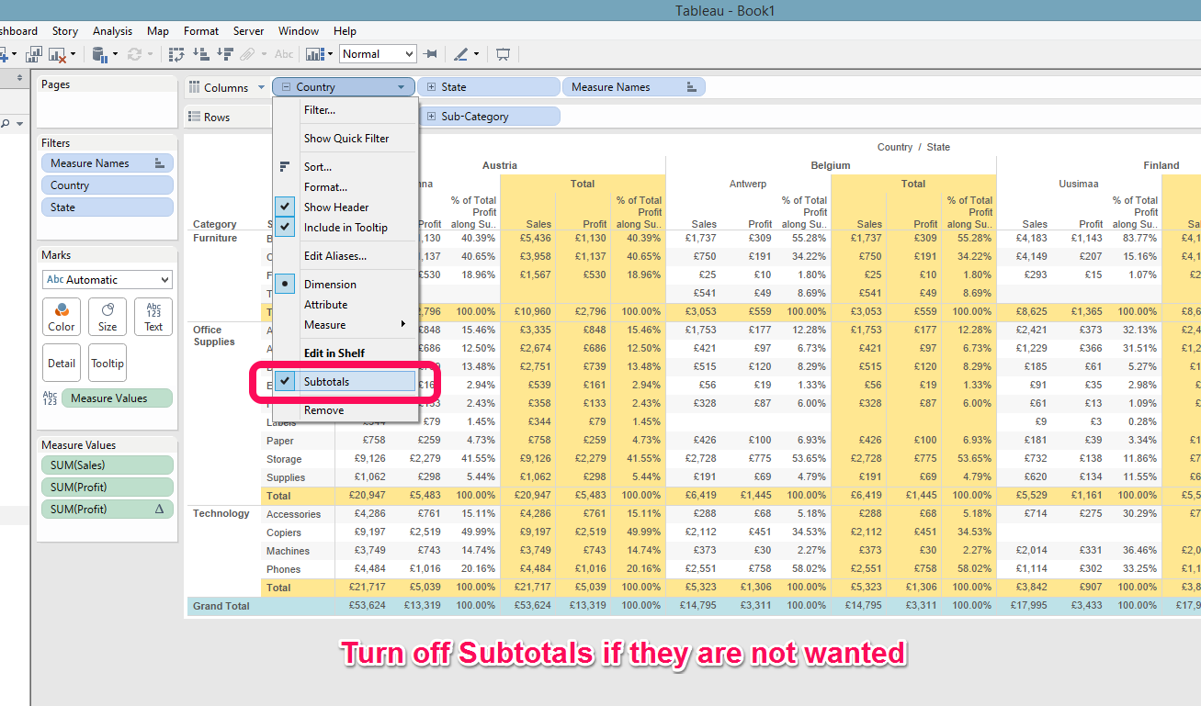Choose Show Quick Filter menu entry
1201x706 pixels.
[x=346, y=139]
